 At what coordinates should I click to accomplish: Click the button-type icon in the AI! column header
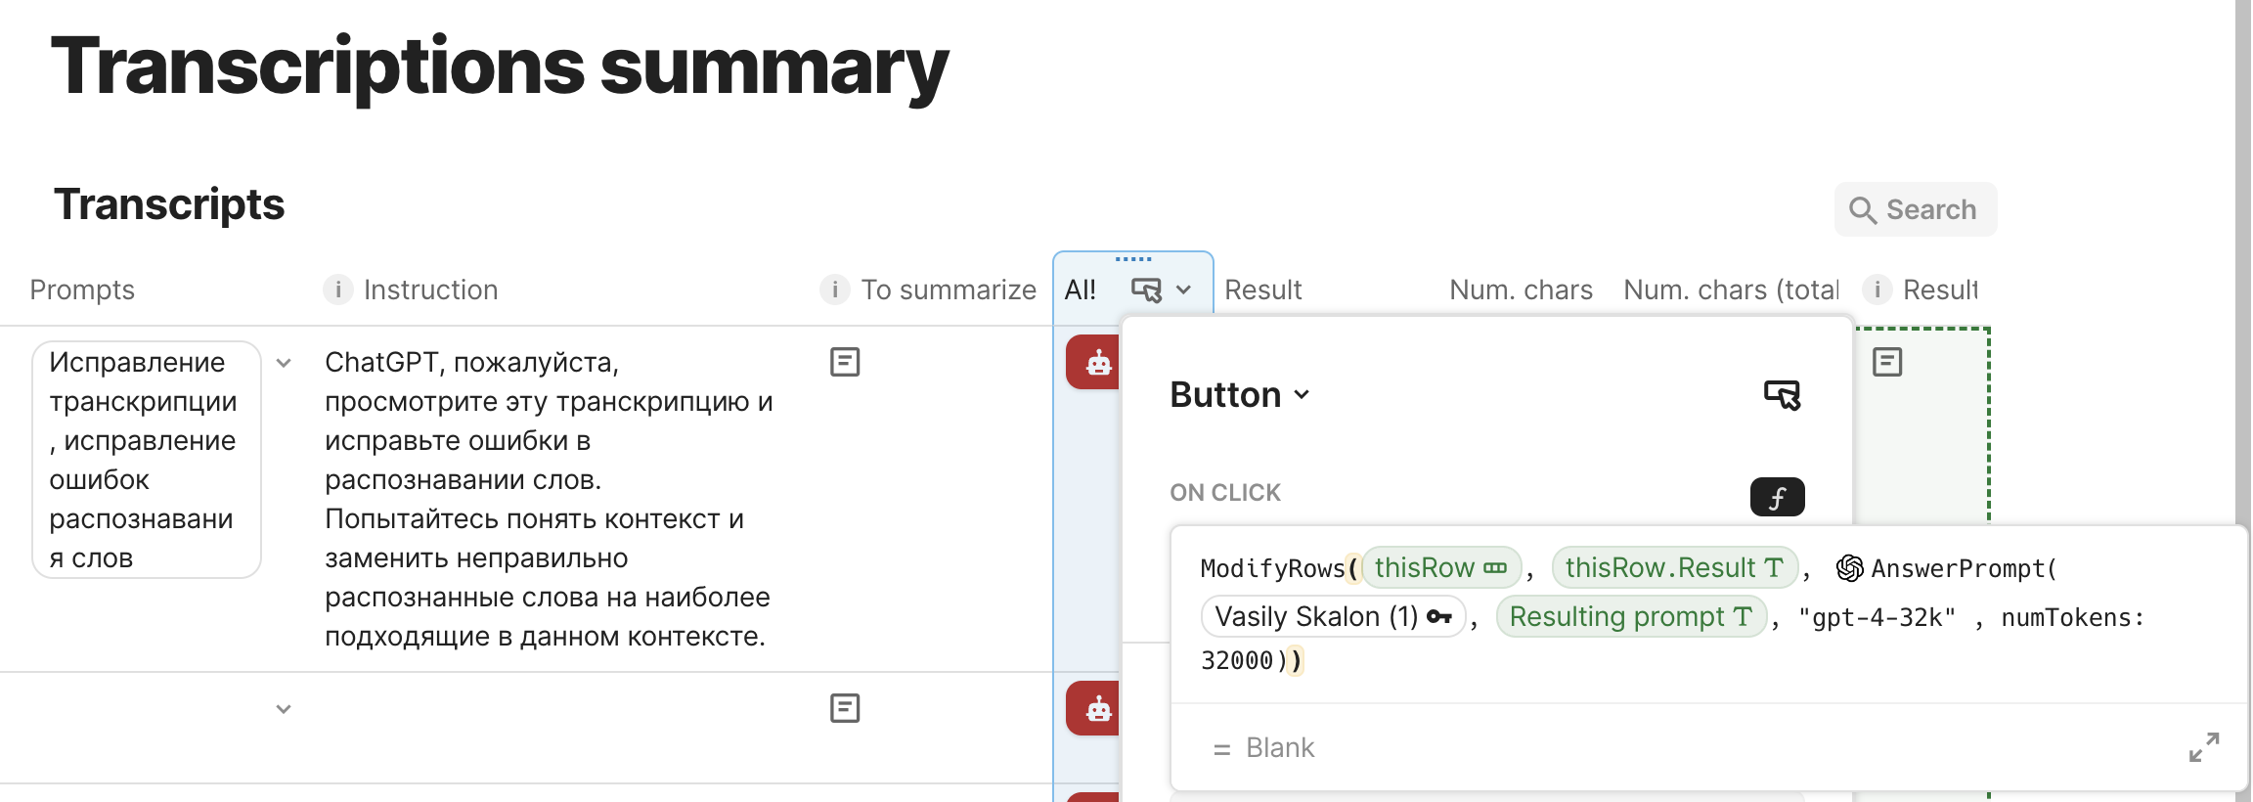[1147, 290]
